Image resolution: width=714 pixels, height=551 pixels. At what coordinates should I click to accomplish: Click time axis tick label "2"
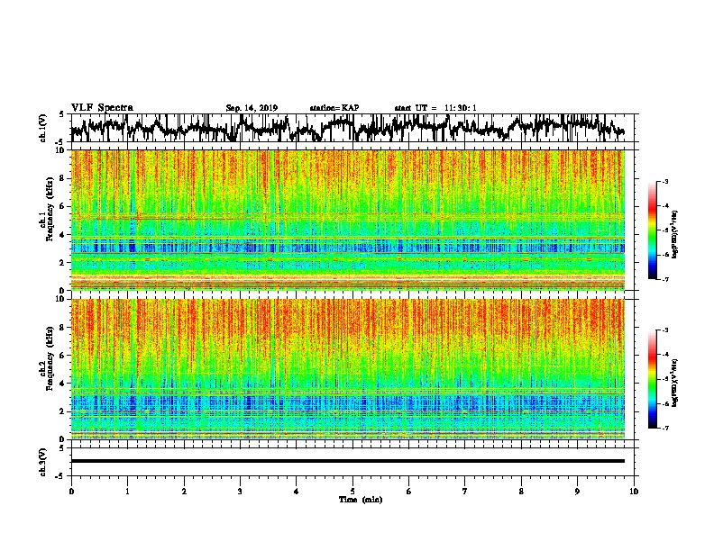click(x=184, y=491)
